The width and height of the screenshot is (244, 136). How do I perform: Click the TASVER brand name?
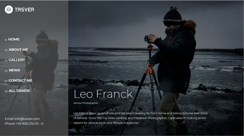24,10
